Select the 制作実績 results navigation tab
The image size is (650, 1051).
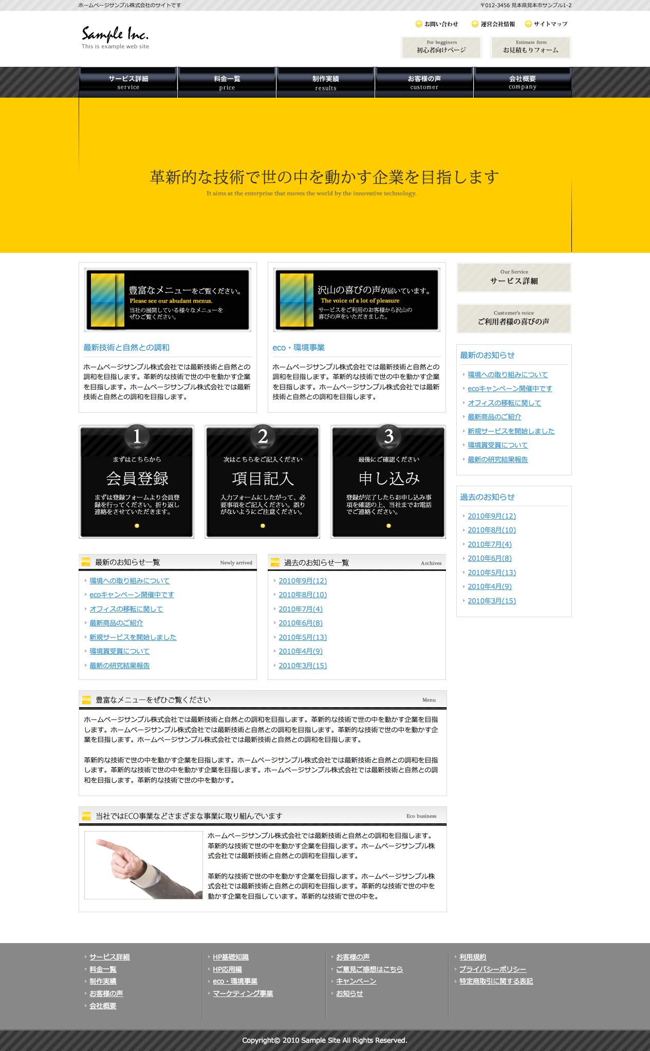[x=326, y=82]
